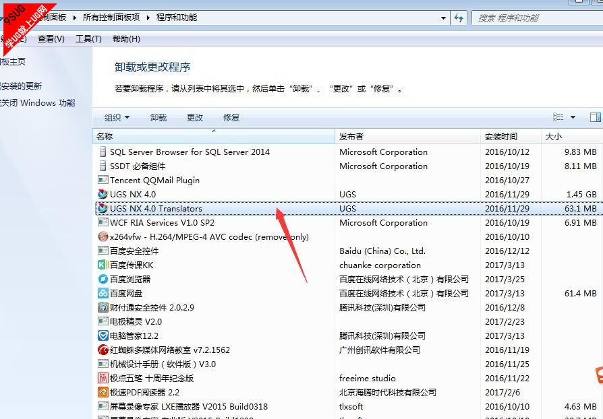Click freeime studio publisher cell
The image size is (603, 419).
pos(367,379)
